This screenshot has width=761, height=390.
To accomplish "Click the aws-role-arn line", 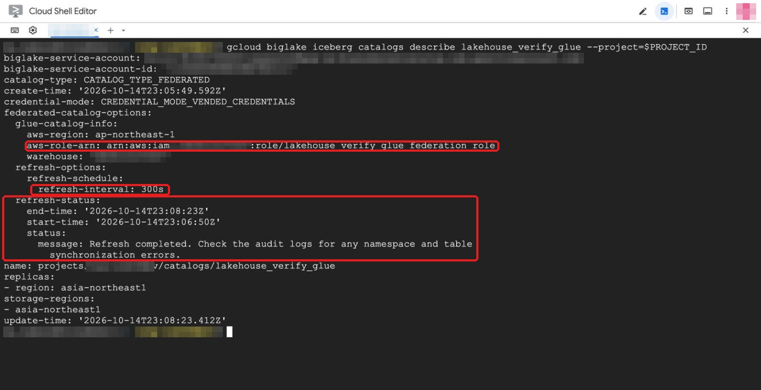I will tap(261, 146).
